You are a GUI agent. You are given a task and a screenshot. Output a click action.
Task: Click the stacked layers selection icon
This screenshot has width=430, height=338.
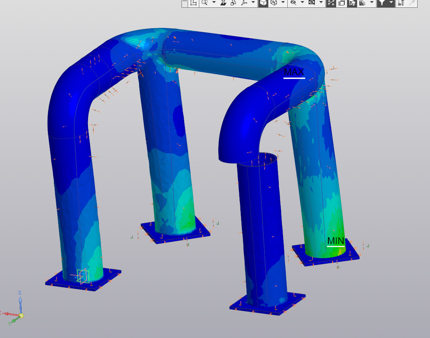[363, 3]
